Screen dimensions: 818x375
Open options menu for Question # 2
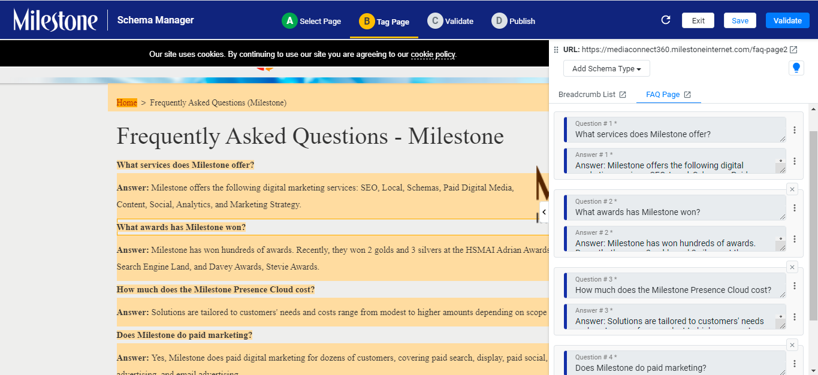tap(795, 208)
